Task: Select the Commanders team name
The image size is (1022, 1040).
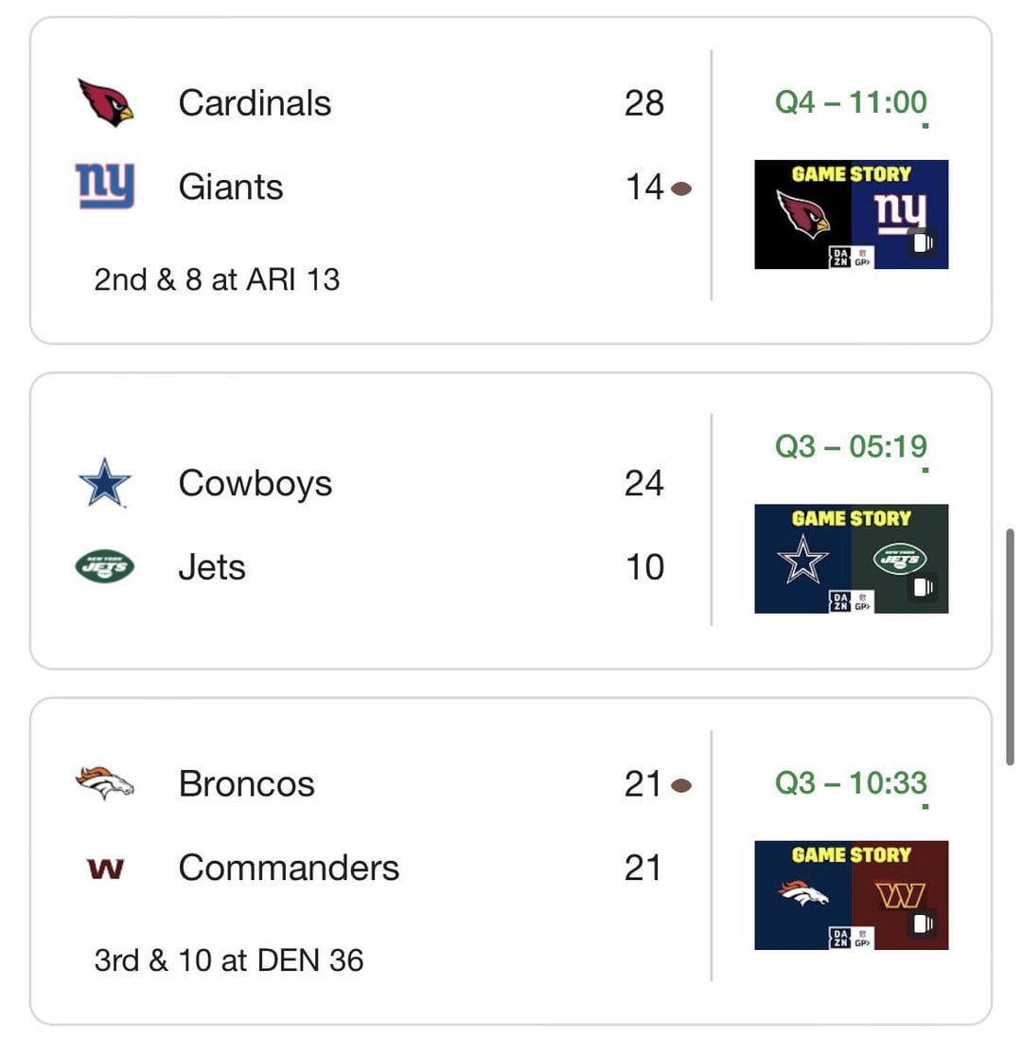Action: pos(289,868)
